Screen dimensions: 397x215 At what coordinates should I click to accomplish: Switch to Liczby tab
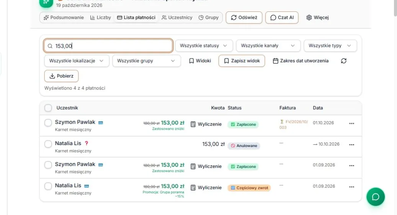[101, 18]
